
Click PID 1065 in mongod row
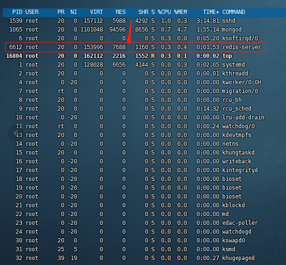click(x=16, y=30)
